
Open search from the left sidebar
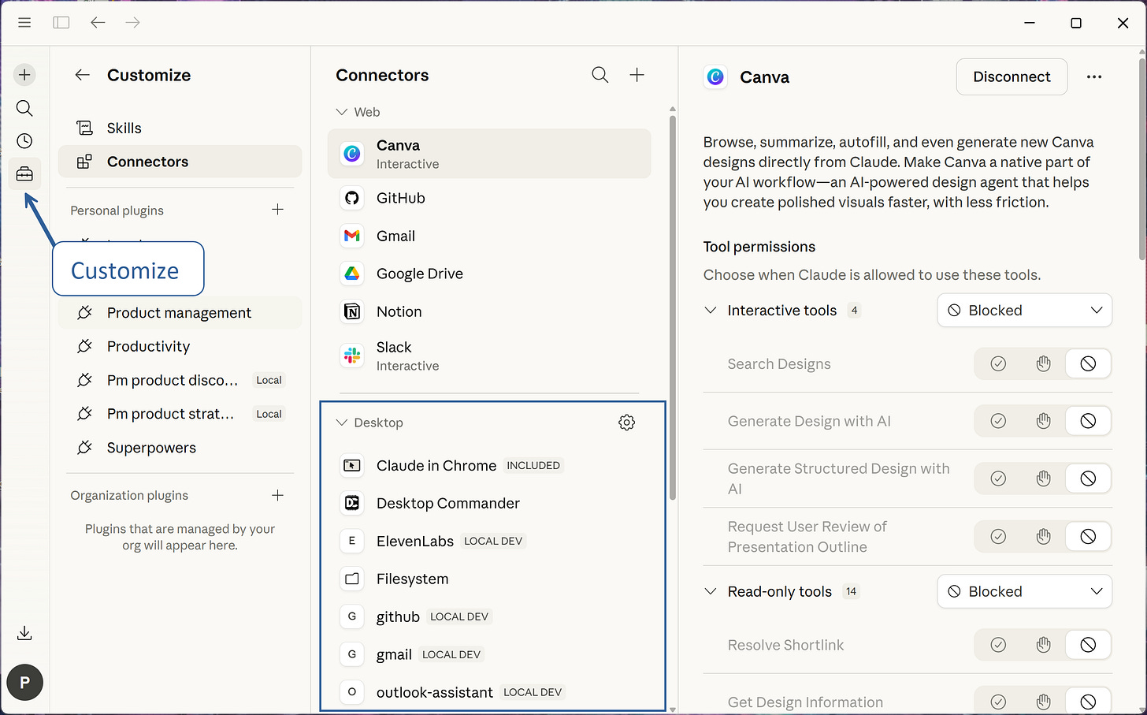coord(24,108)
